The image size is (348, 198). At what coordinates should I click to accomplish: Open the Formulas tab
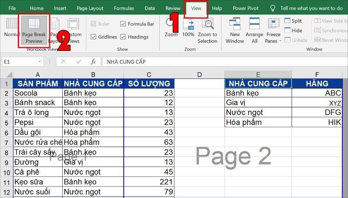coord(124,8)
